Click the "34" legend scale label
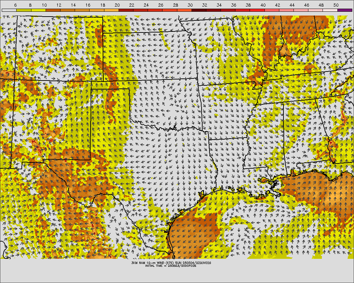 point(219,5)
